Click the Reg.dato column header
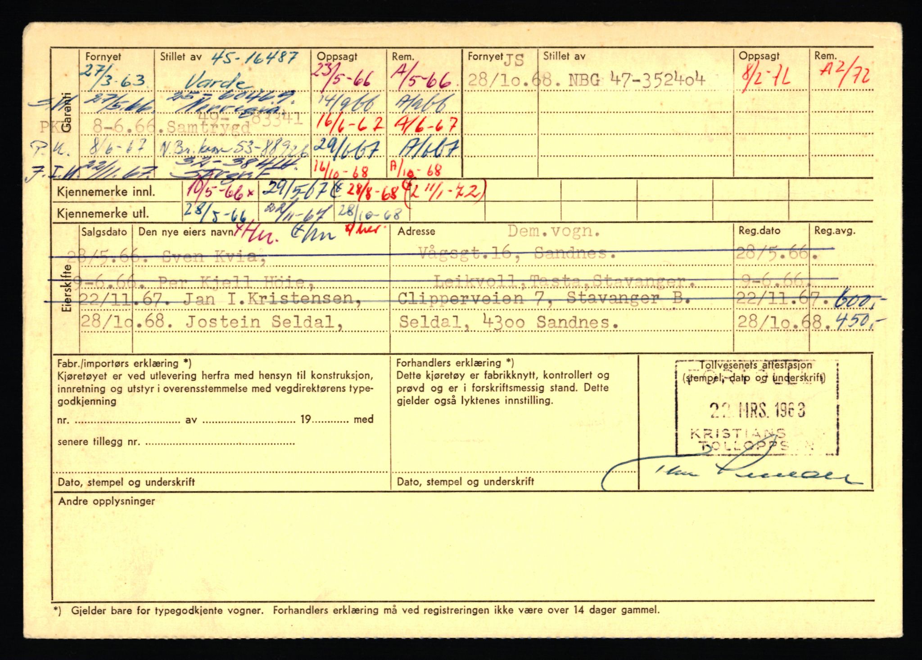The width and height of the screenshot is (922, 660). click(x=759, y=231)
